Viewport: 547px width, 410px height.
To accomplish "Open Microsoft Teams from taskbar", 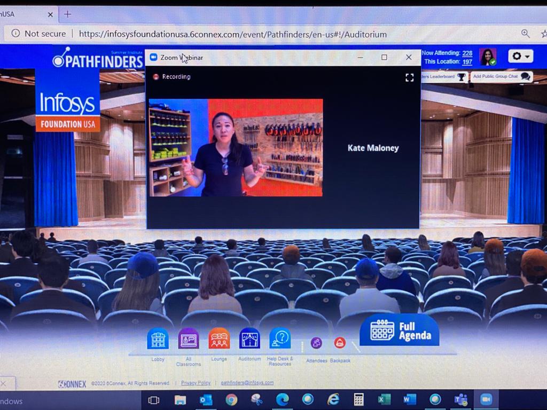I will 461,399.
